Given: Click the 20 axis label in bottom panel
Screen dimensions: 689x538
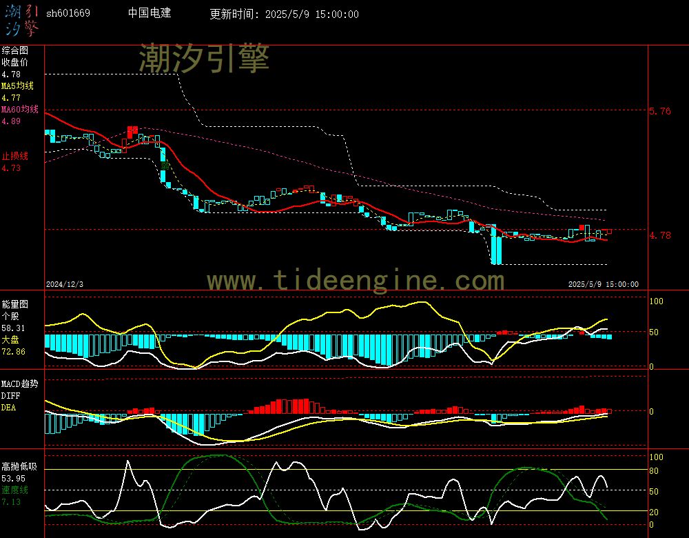Looking at the screenshot, I should 654,512.
